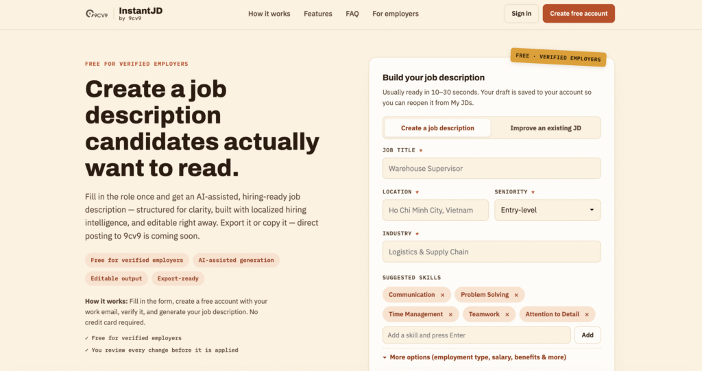
Task: Open the InstantJD home link
Action: click(140, 14)
